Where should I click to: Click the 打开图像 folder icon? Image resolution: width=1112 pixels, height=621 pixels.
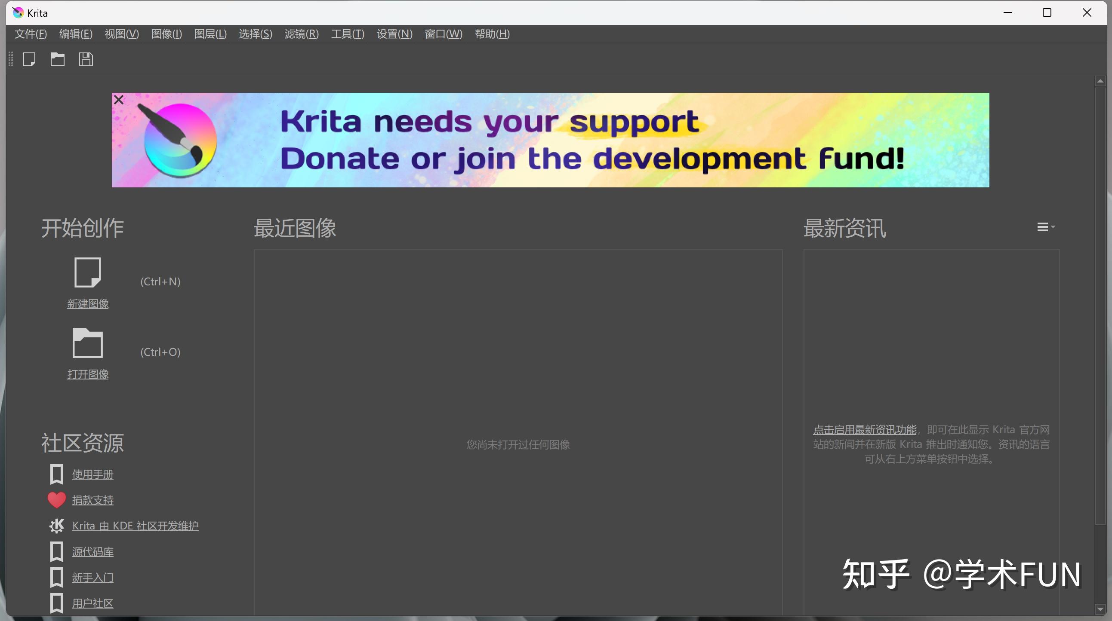coord(88,343)
